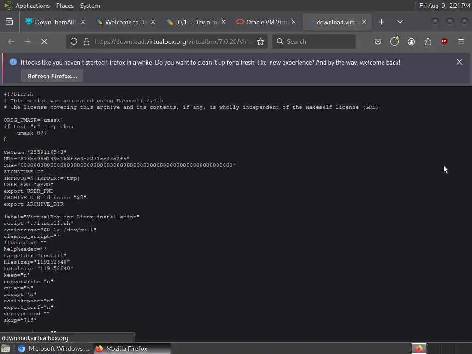Click the Refresh Firefox... button
The width and height of the screenshot is (472, 354).
[52, 76]
